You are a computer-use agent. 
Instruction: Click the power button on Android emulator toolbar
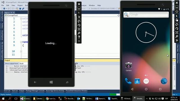(x=177, y=11)
